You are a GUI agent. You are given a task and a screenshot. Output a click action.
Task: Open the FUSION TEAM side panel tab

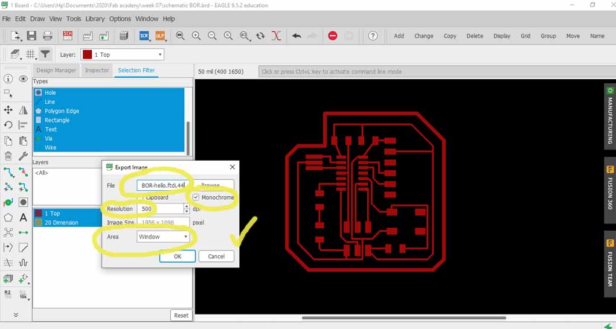610,264
